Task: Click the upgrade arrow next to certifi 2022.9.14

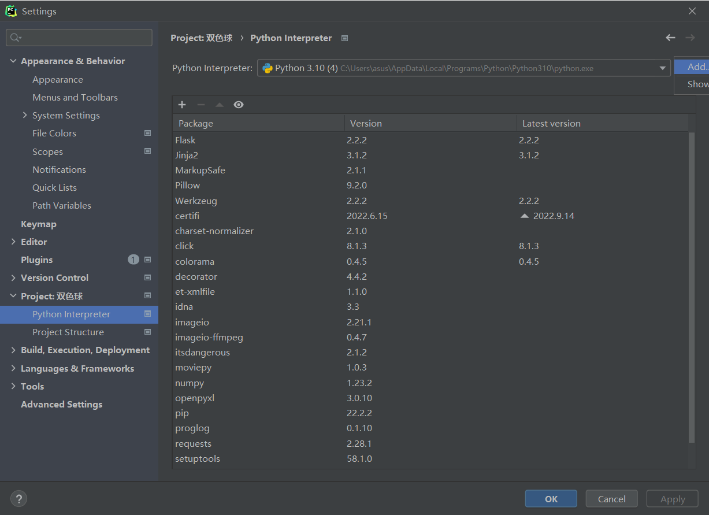Action: point(525,216)
